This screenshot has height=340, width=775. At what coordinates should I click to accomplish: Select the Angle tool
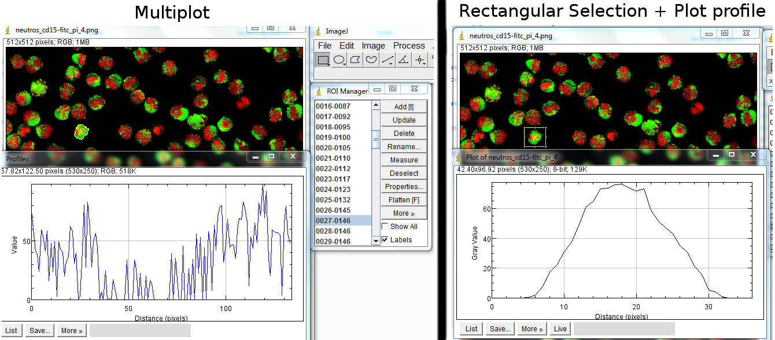coord(403,60)
